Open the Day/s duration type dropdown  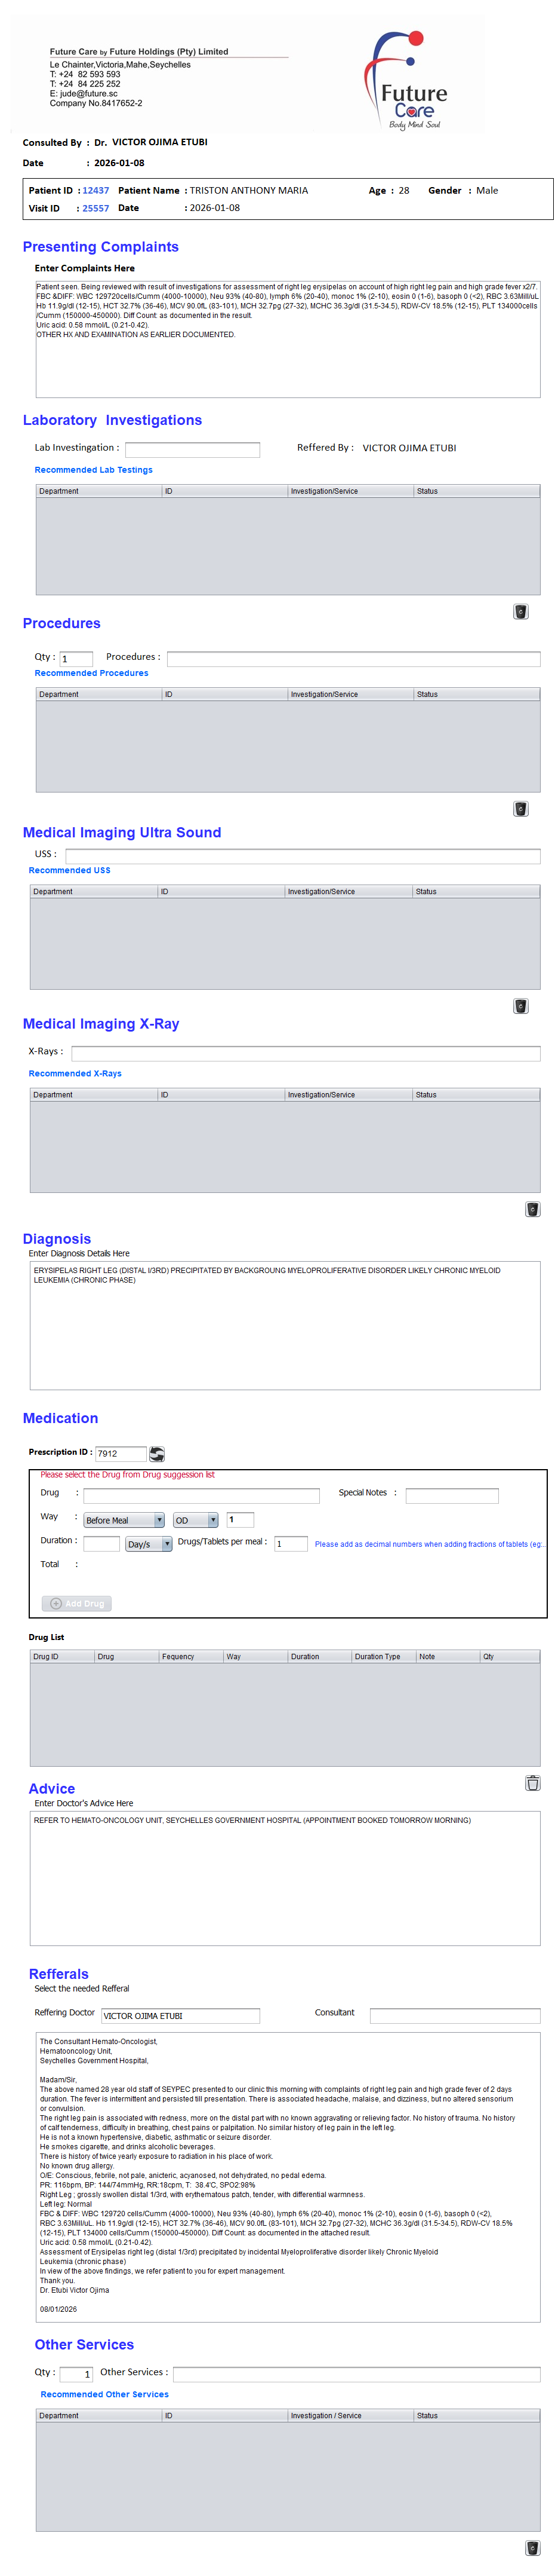click(149, 1544)
